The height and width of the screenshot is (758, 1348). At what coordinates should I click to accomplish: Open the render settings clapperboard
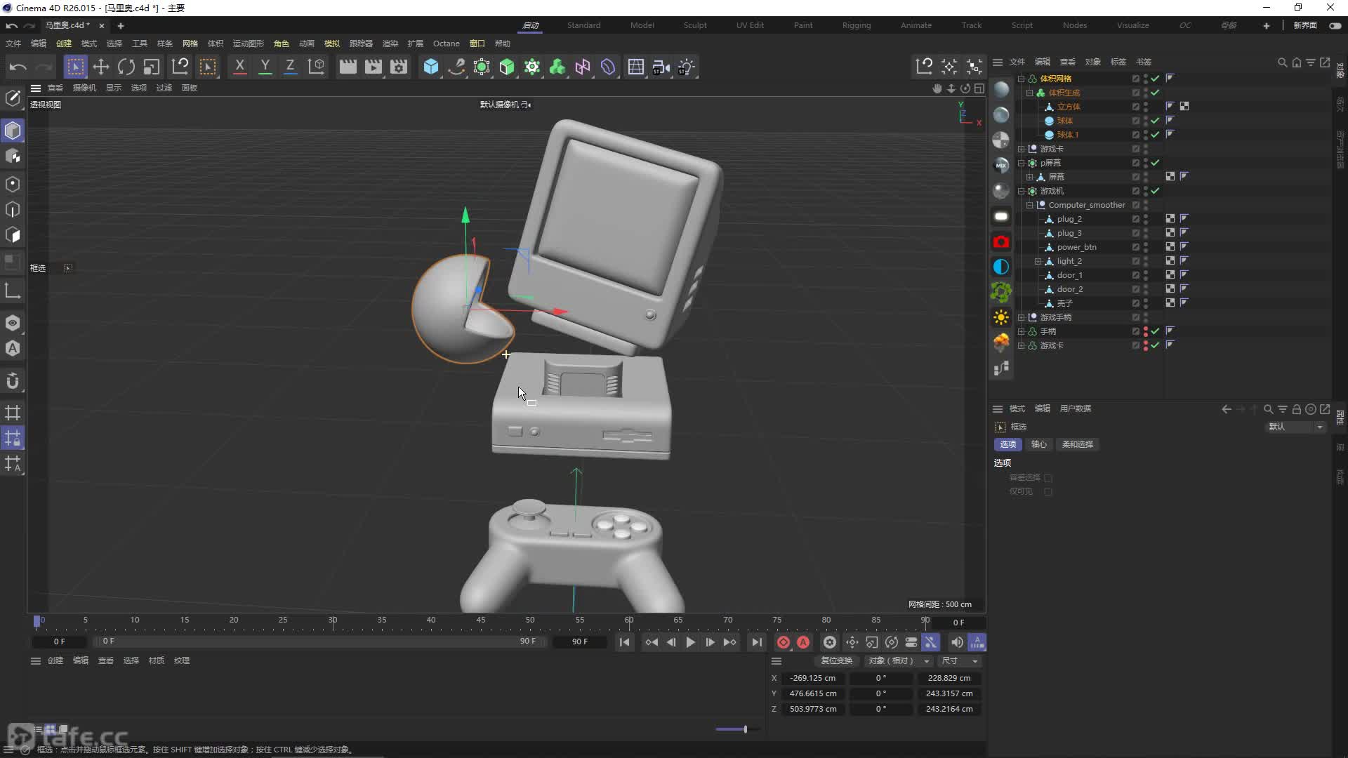[x=399, y=67]
